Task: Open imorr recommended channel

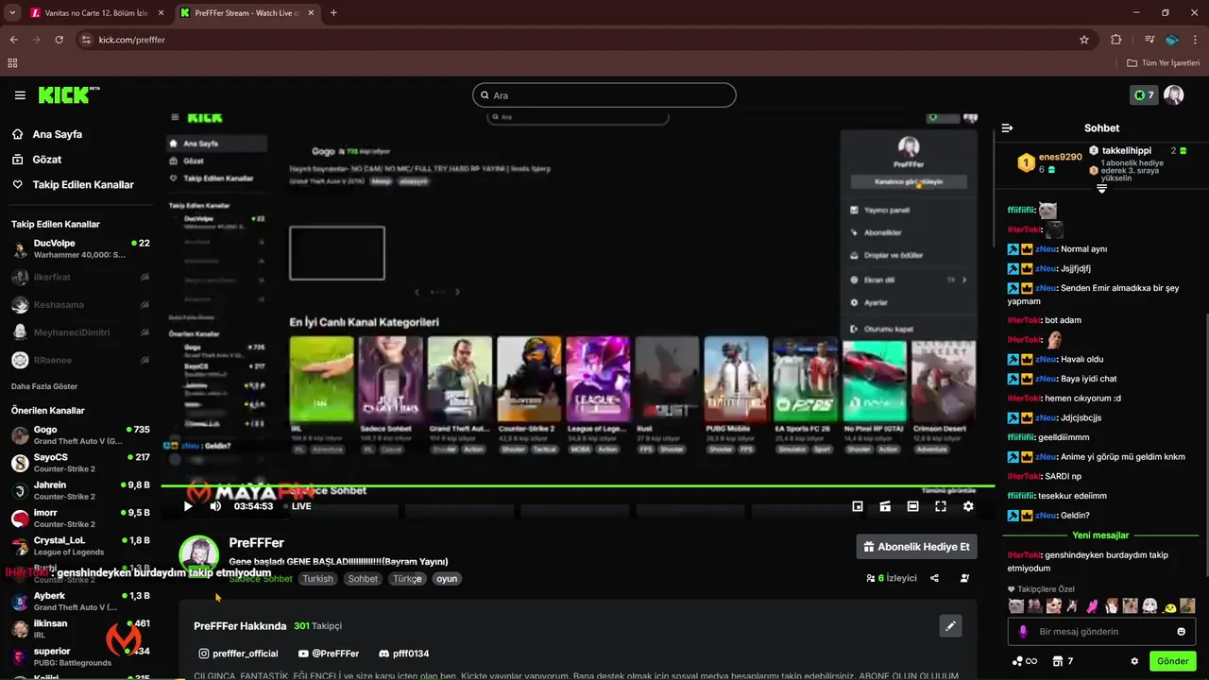Action: click(x=80, y=518)
